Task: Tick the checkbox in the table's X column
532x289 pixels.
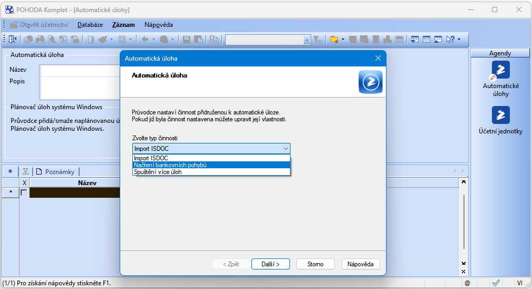Action: point(24,193)
